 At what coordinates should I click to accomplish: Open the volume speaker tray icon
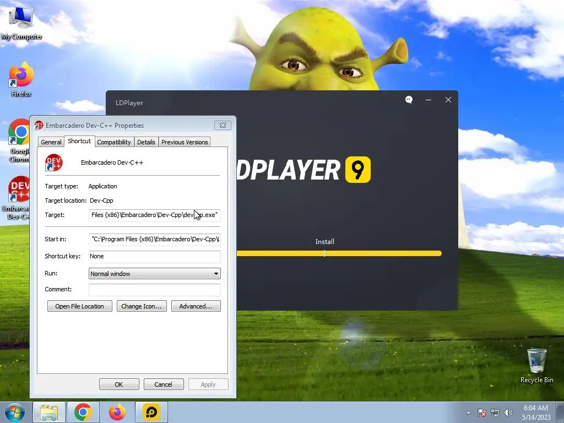(508, 413)
